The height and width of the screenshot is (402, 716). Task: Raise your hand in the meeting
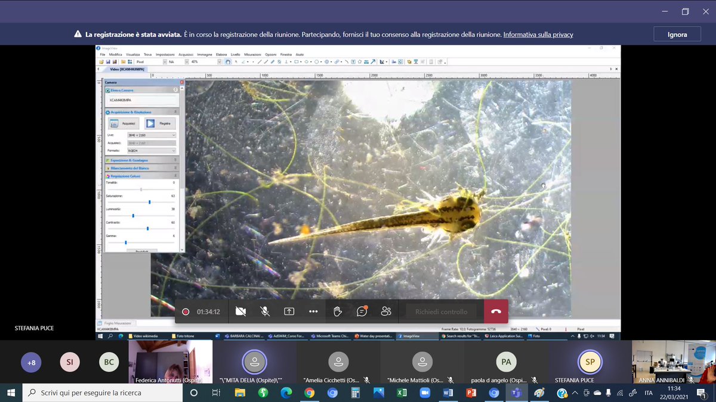pos(338,311)
